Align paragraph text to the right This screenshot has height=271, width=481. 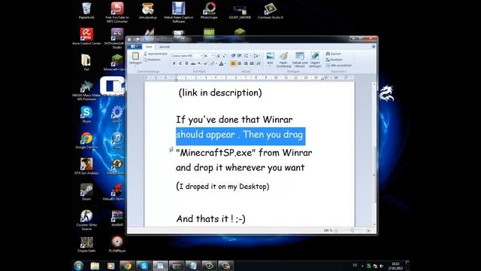point(246,63)
